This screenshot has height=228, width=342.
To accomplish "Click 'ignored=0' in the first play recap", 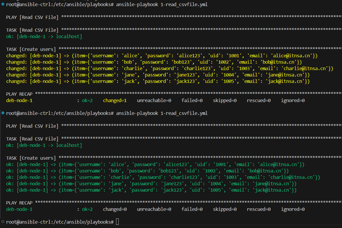I will [x=293, y=100].
